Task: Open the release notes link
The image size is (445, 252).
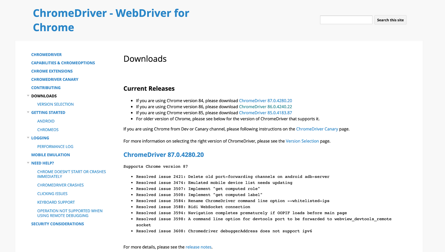Action: [198, 247]
